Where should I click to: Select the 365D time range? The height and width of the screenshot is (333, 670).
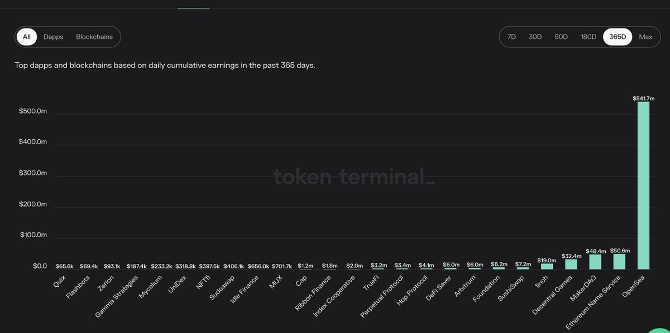point(618,37)
